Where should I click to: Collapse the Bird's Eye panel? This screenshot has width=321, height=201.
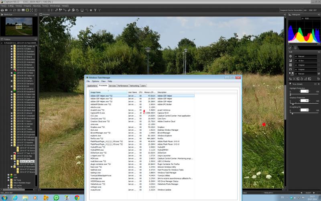(36, 14)
